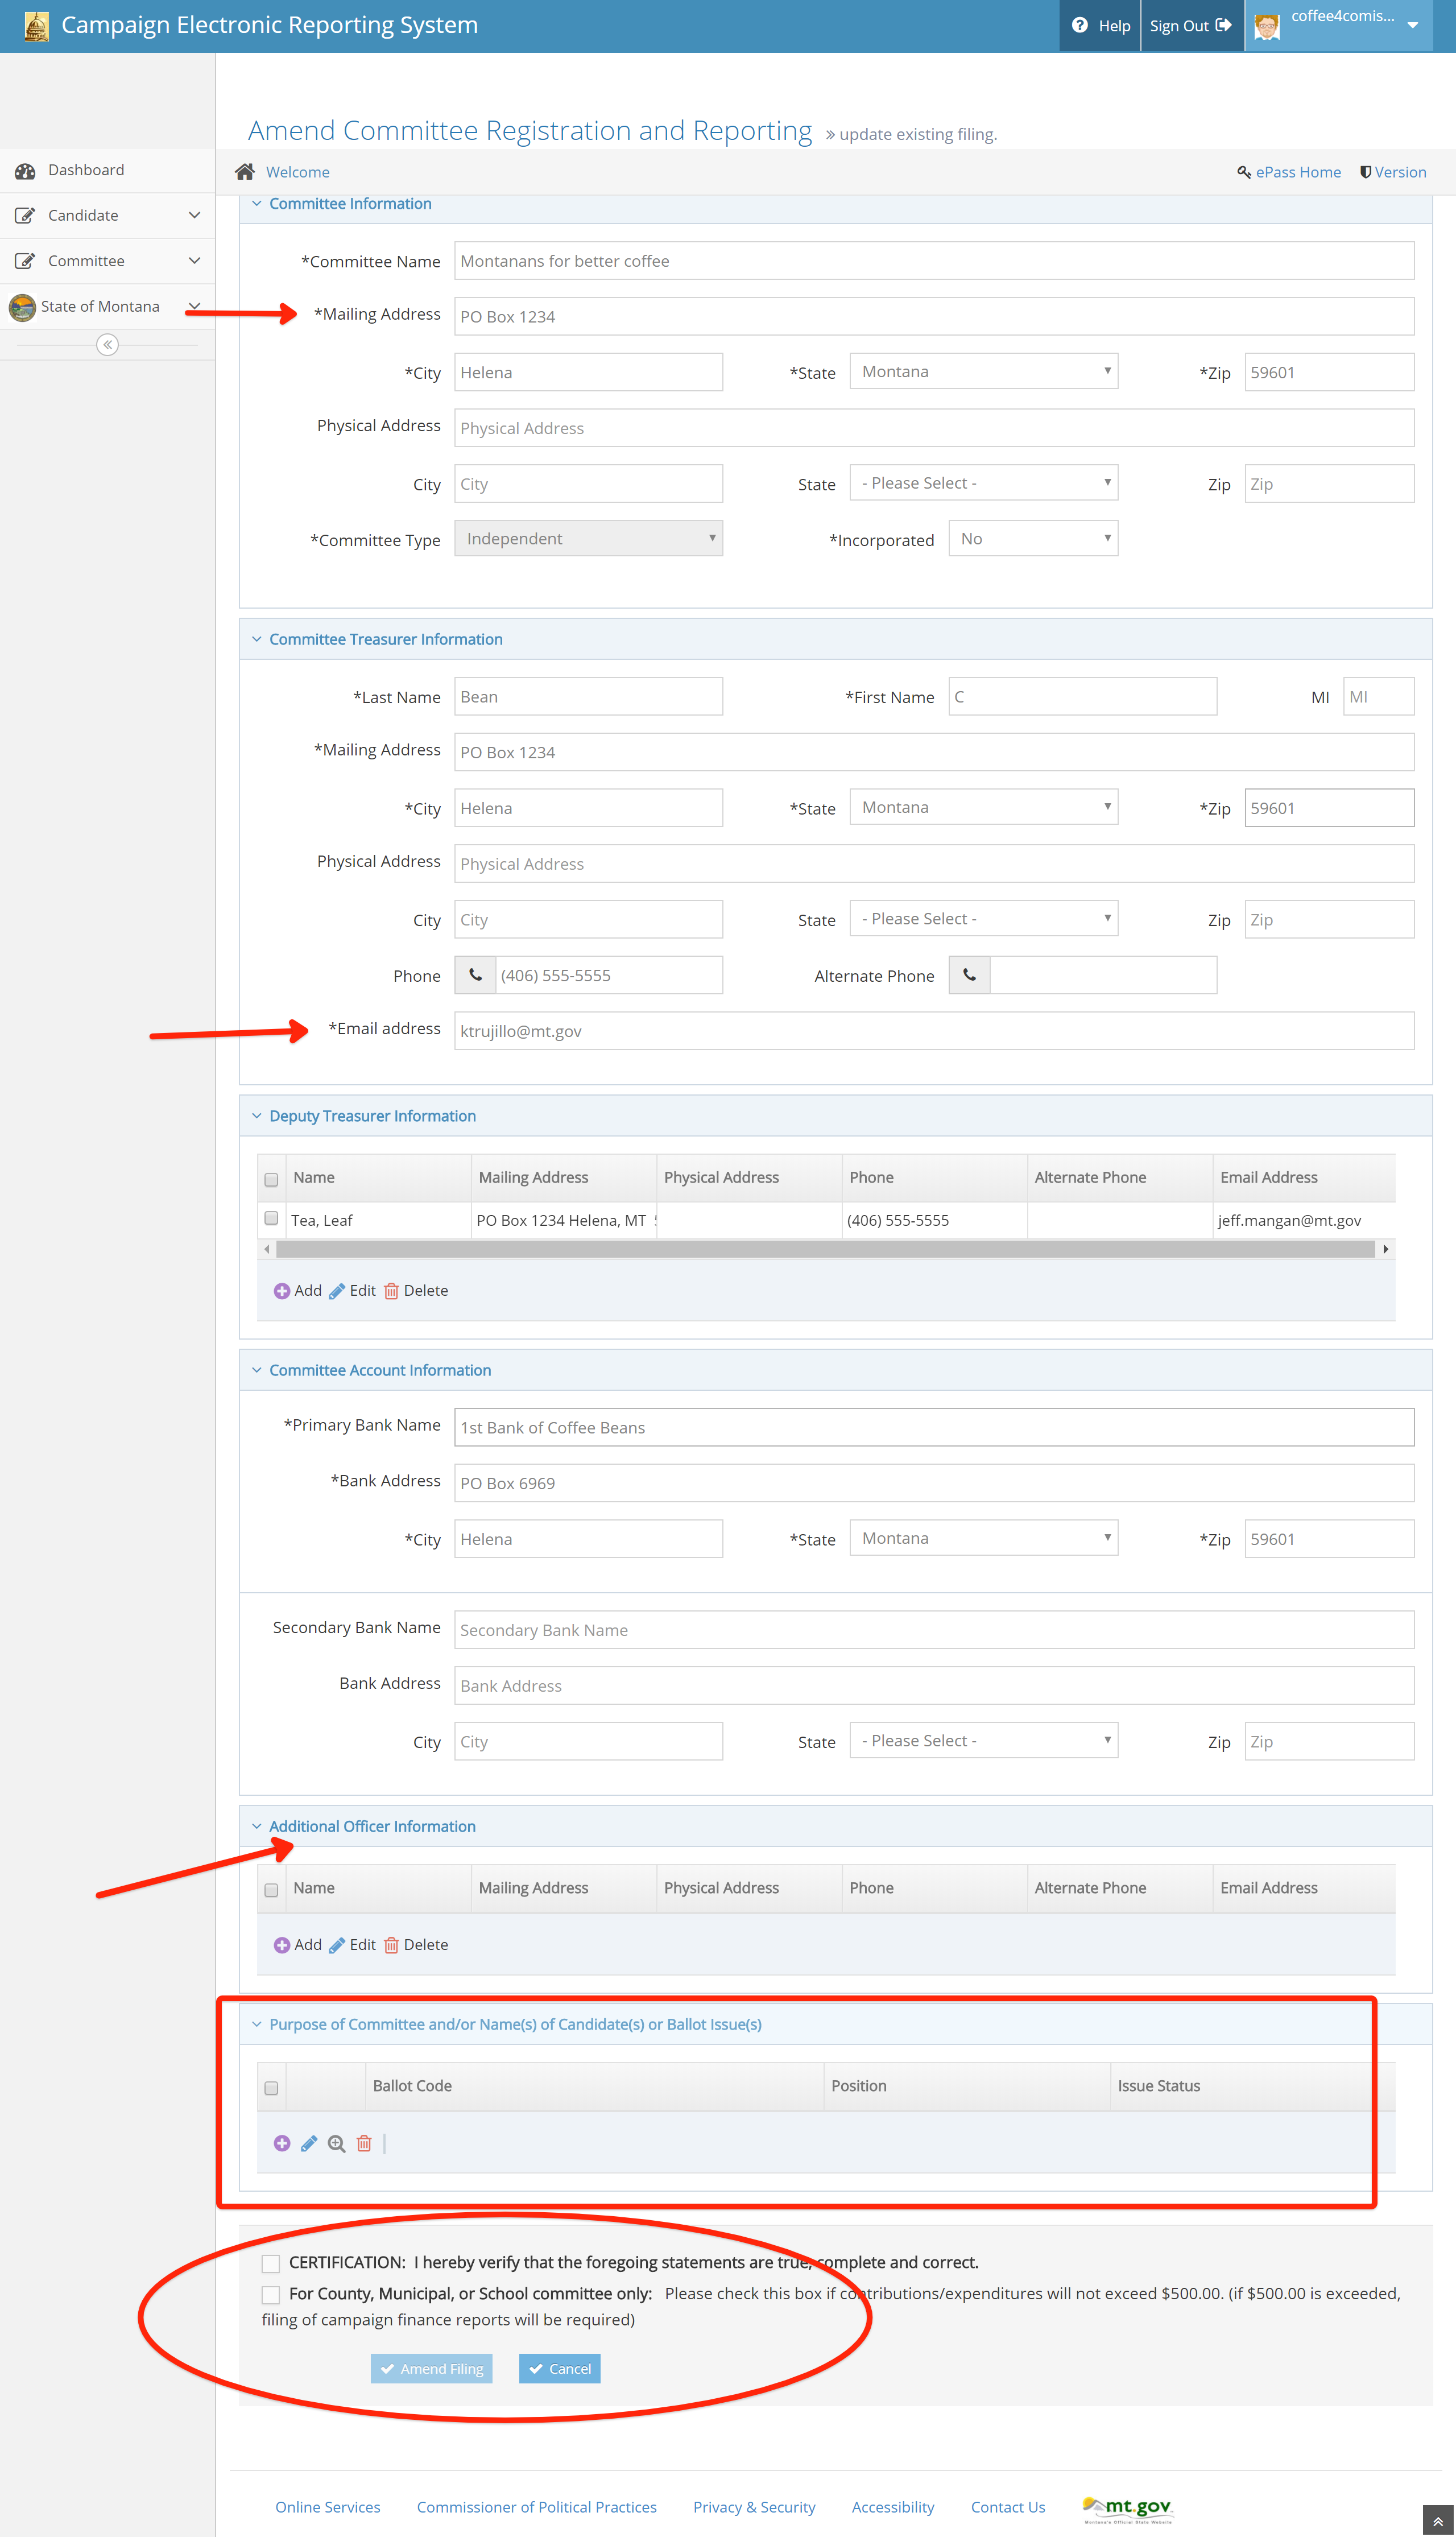Collapse sidebar with double-chevron icon
1456x2537 pixels.
click(x=107, y=345)
